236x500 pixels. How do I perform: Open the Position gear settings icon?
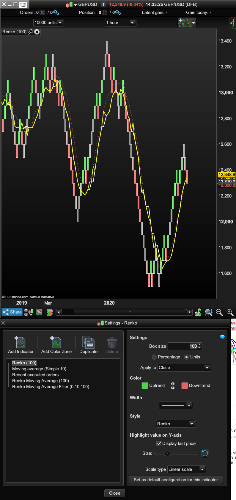pos(118,12)
